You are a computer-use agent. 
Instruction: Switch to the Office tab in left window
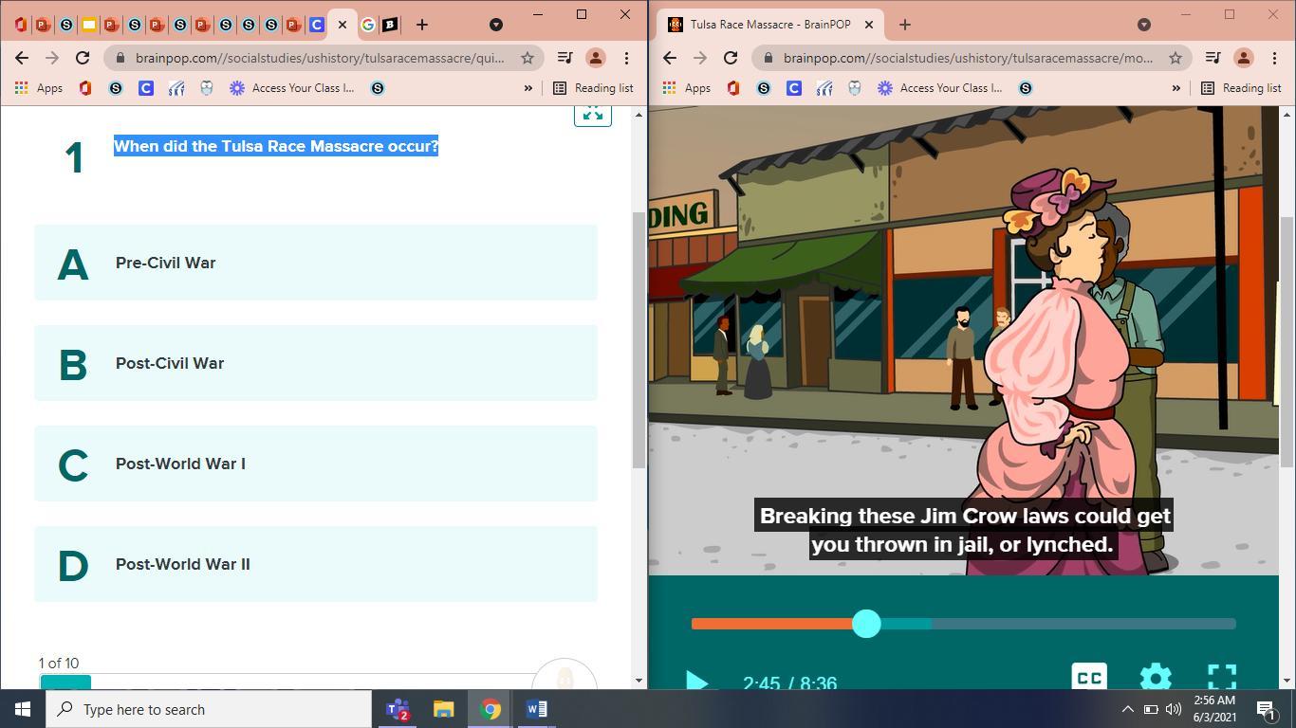coord(20,25)
